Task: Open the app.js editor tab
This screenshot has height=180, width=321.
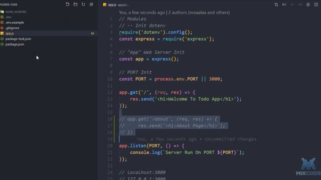Action: point(112,4)
